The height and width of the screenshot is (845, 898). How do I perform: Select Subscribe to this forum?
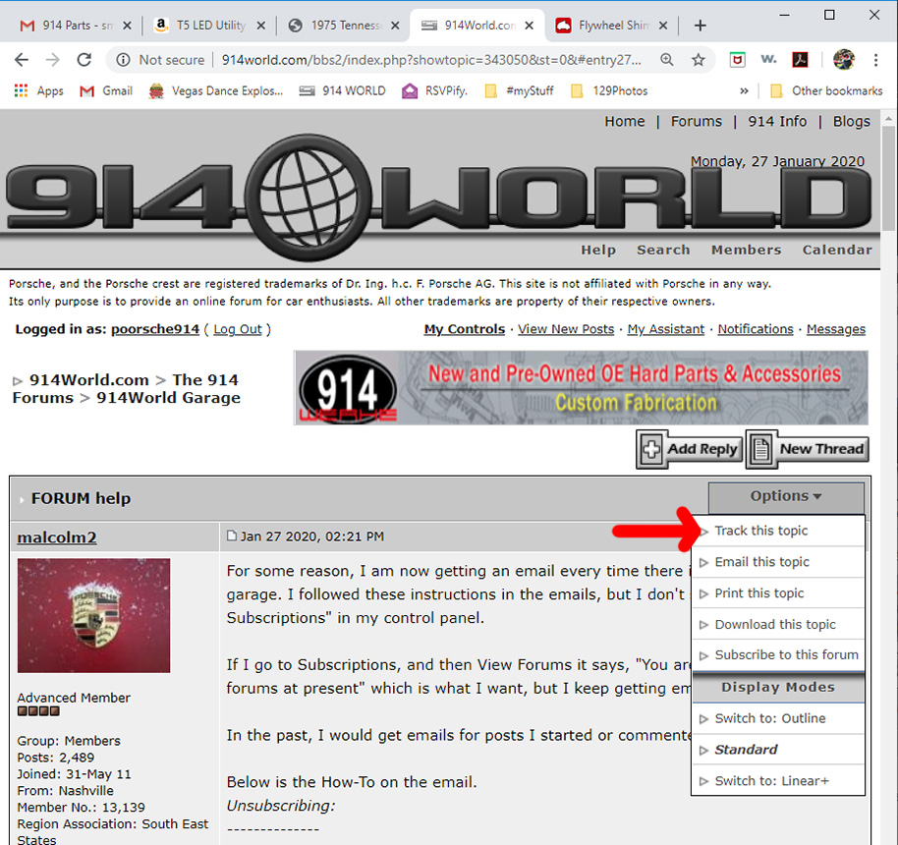[x=778, y=654]
